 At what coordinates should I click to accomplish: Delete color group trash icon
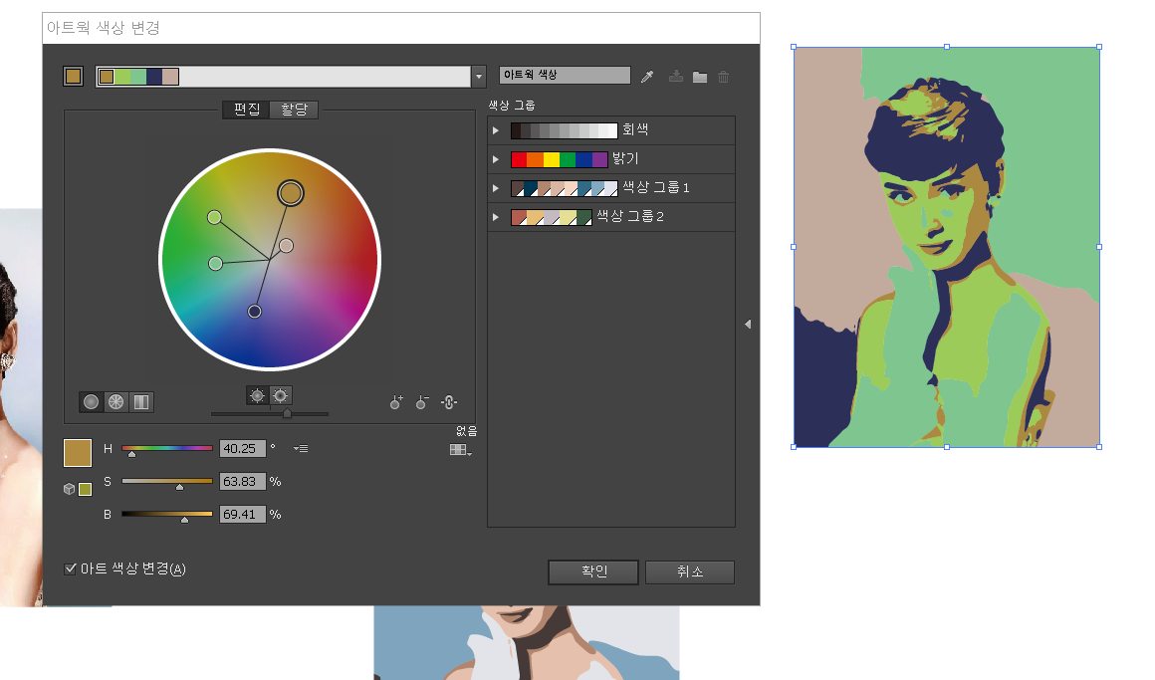[x=723, y=77]
